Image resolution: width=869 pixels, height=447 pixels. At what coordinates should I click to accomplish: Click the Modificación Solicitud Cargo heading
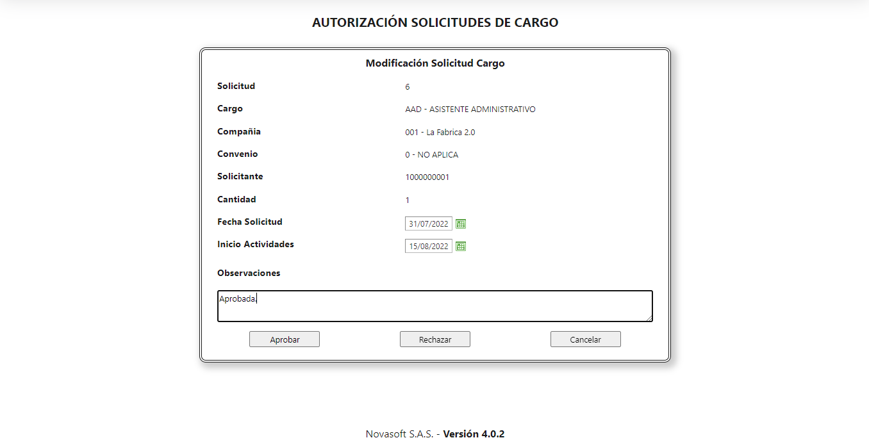pyautogui.click(x=434, y=63)
